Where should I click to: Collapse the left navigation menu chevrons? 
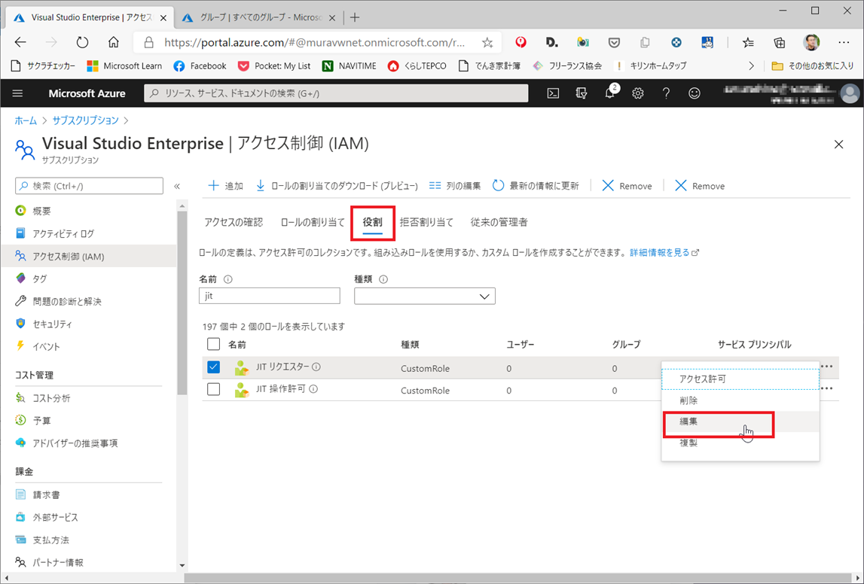177,186
